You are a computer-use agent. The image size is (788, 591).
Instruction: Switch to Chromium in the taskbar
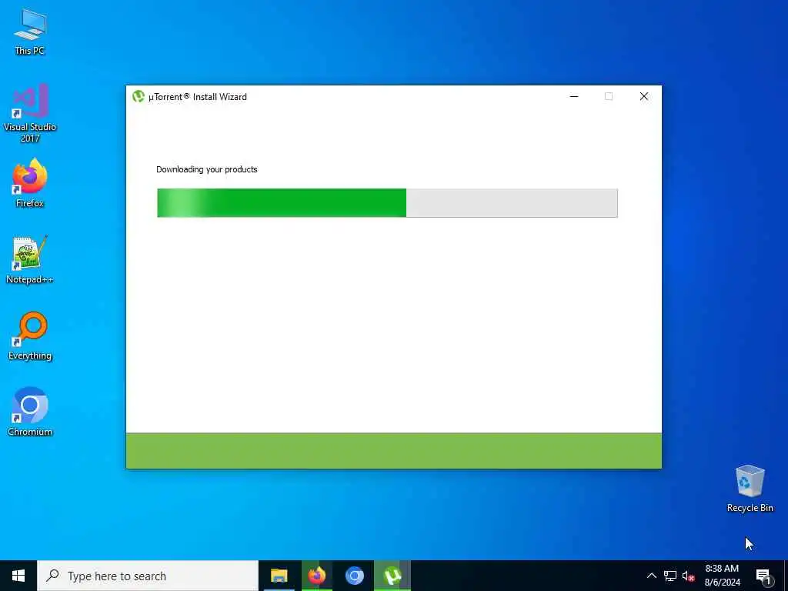coord(354,576)
